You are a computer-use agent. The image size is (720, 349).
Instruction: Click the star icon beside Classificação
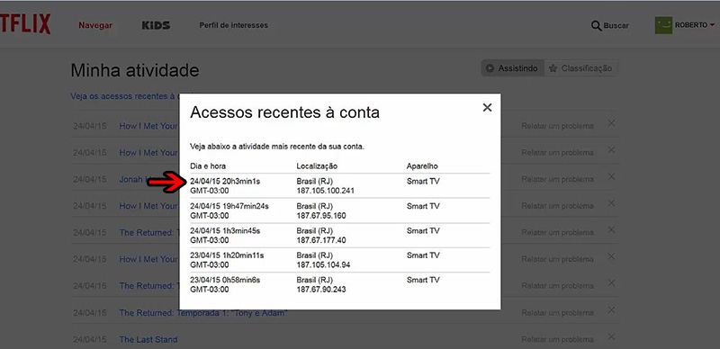coord(553,68)
